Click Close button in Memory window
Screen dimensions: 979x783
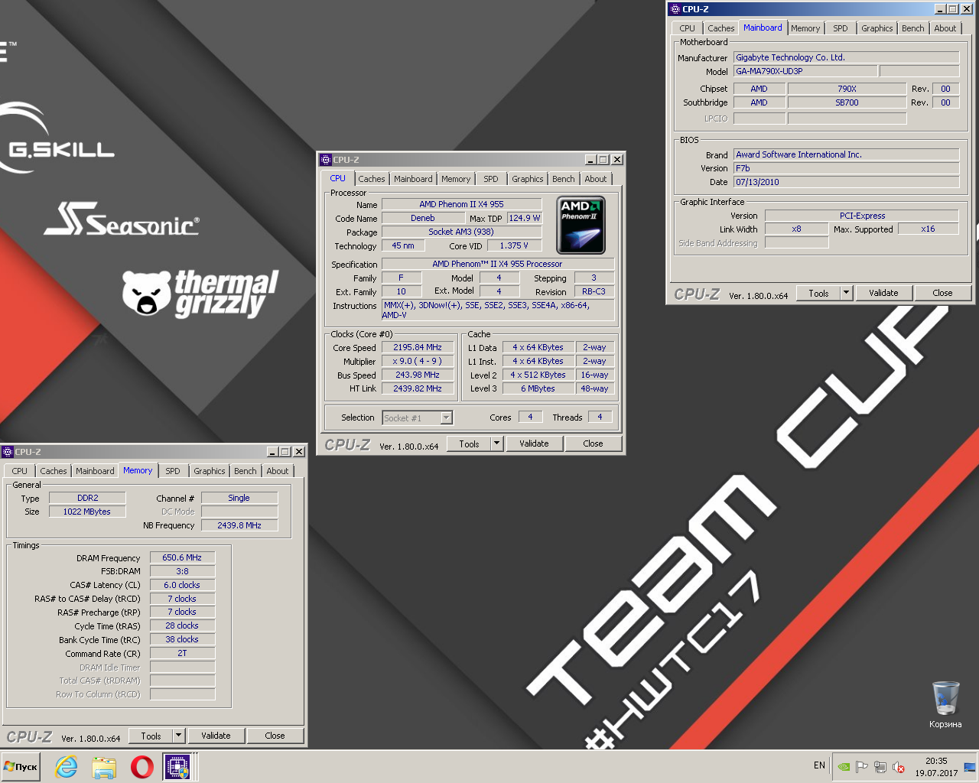(x=275, y=736)
